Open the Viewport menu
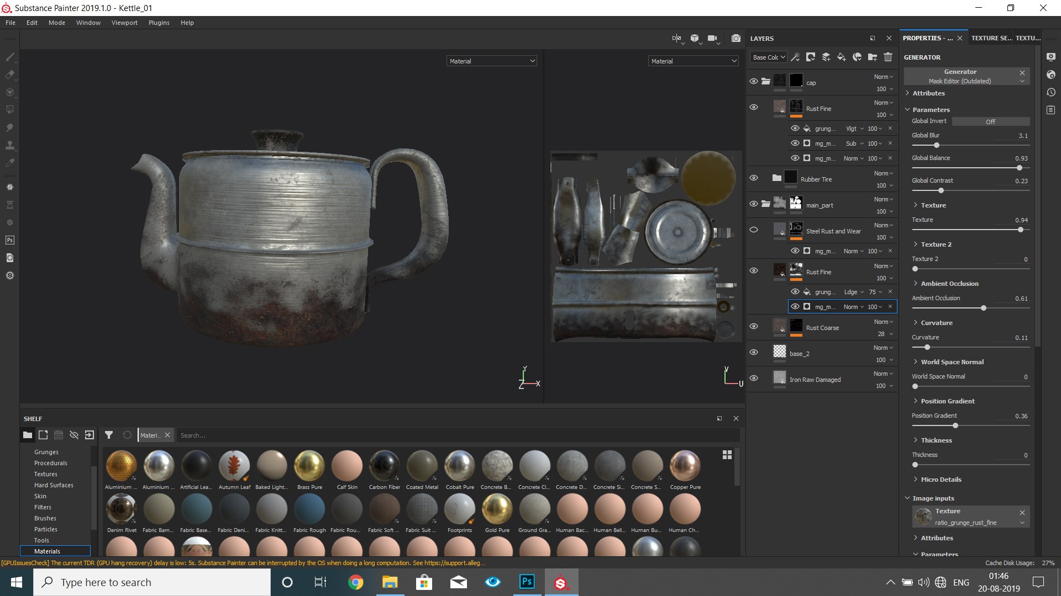Viewport: 1061px width, 596px height. [124, 23]
